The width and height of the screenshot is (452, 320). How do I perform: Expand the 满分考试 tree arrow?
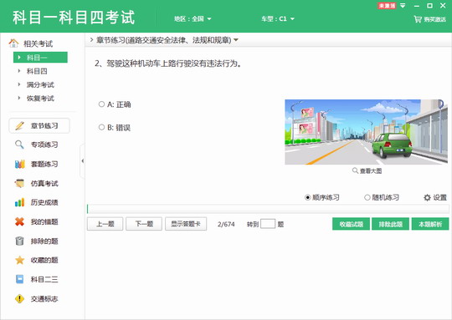click(19, 84)
